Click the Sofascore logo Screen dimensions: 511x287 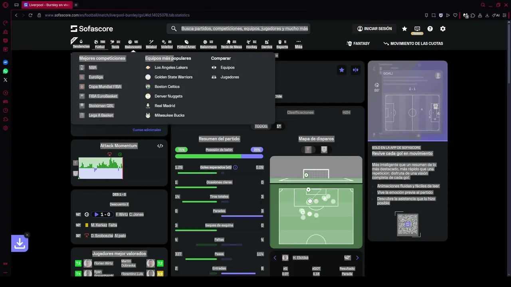point(92,29)
